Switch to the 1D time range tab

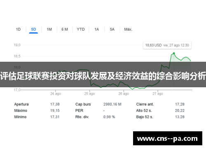click(x=18, y=29)
